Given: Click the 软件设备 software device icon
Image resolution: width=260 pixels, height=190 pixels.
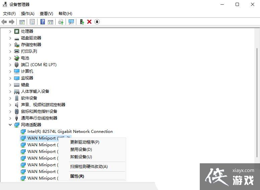Looking at the screenshot, I should (x=17, y=98).
